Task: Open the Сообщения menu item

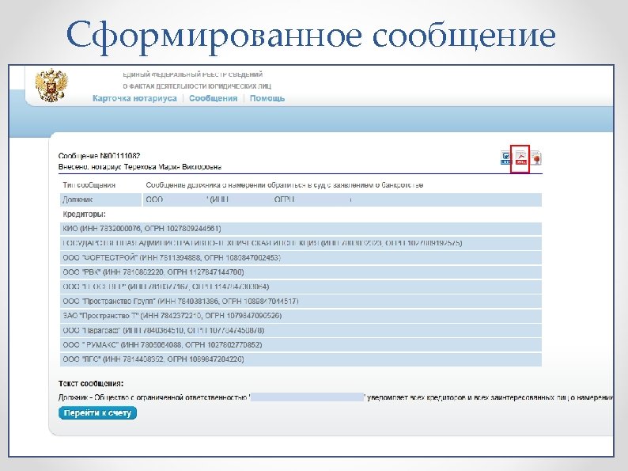Action: (x=213, y=98)
